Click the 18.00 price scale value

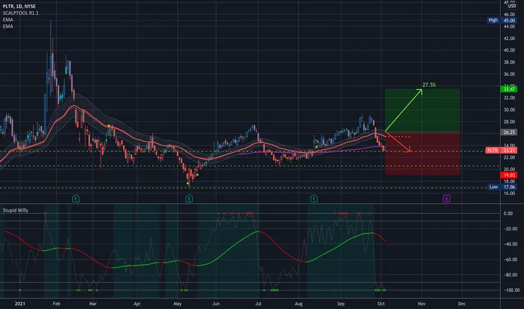(509, 181)
